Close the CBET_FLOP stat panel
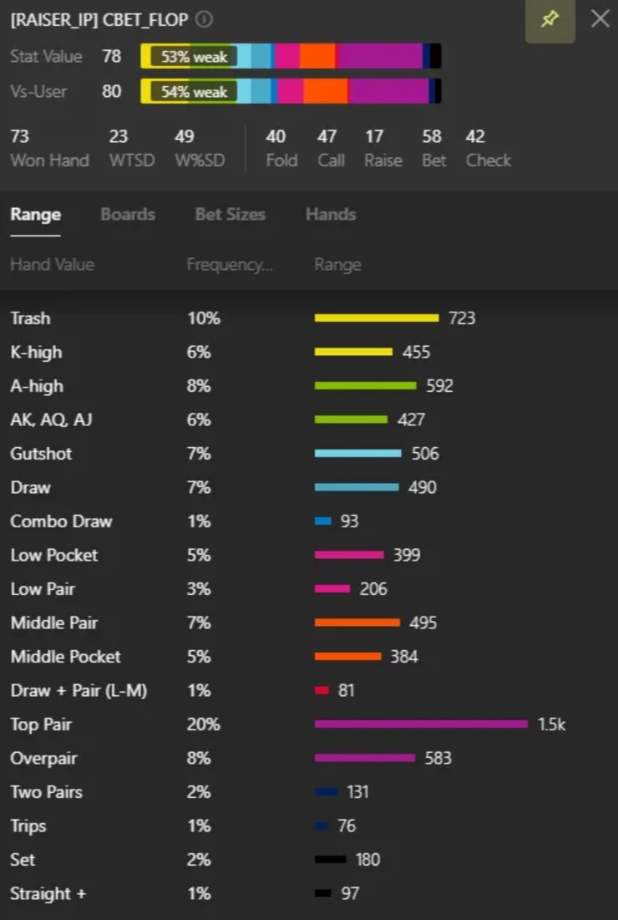 600,18
